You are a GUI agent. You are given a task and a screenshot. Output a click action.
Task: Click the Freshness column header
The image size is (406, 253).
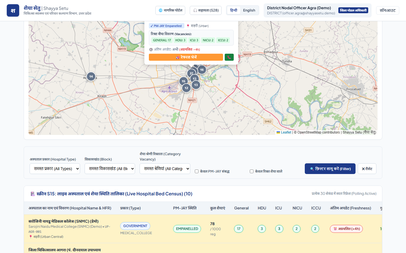tap(350, 208)
